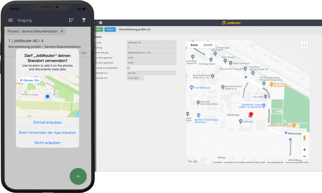Image resolution: width=322 pixels, height=193 pixels.
Task: Open the hamburger menu in the mobile app
Action: click(11, 20)
